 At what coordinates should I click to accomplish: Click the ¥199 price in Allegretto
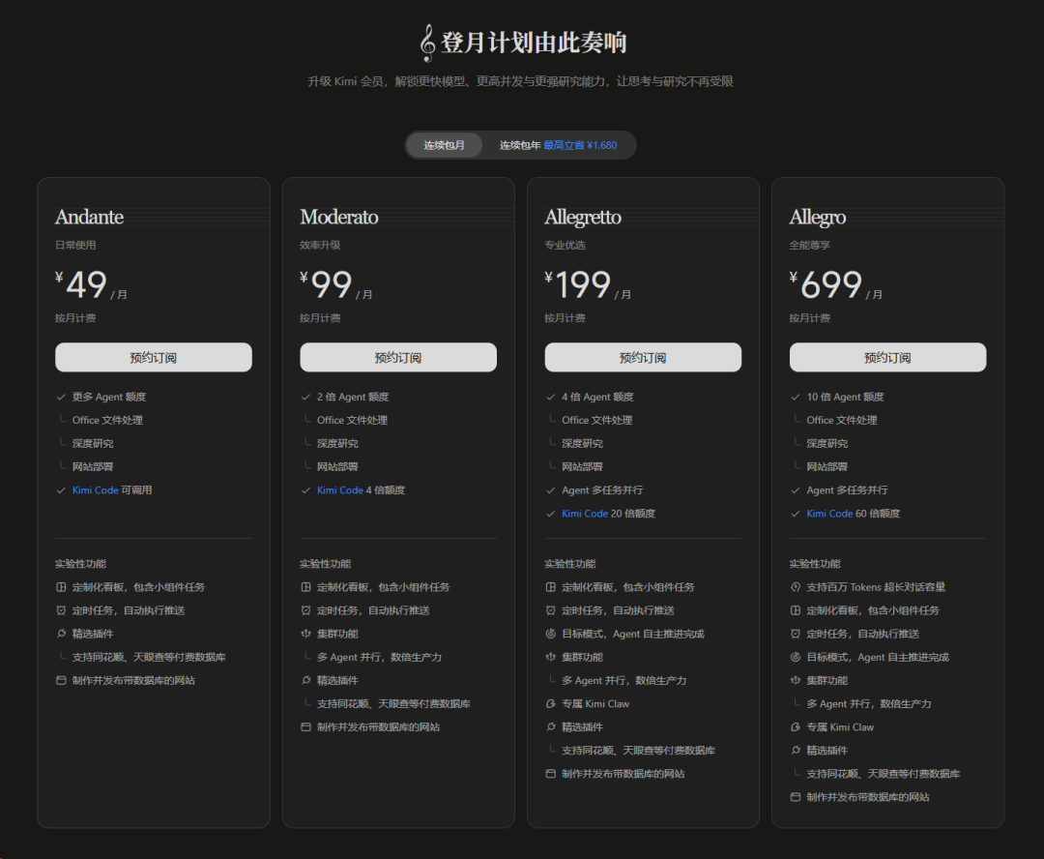click(x=578, y=284)
